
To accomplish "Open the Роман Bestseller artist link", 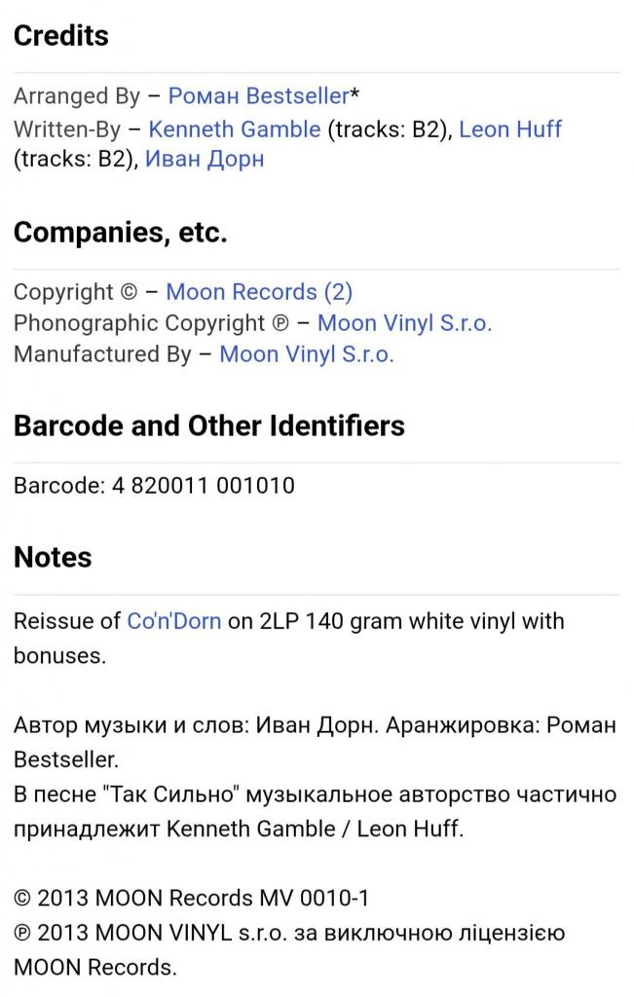I will click(x=258, y=96).
